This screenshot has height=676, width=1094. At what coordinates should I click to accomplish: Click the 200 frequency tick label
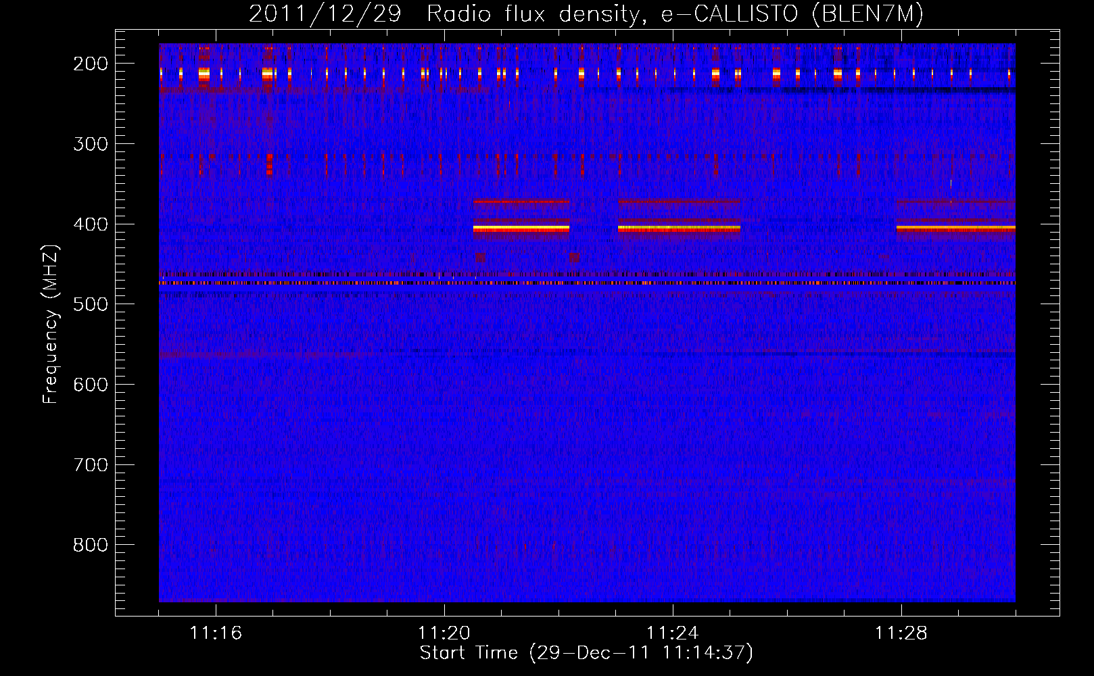[90, 64]
